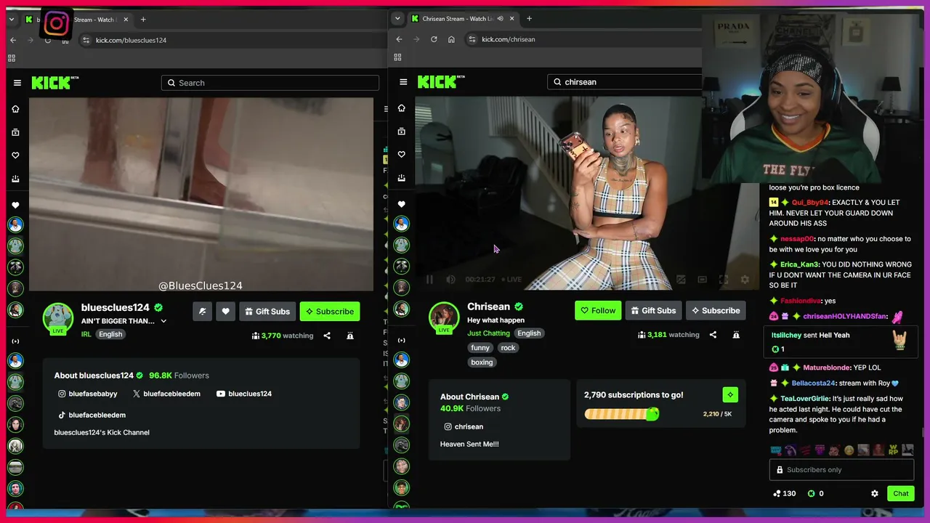This screenshot has height=523, width=930.
Task: Click the subscriptions goal progress bar
Action: point(621,414)
